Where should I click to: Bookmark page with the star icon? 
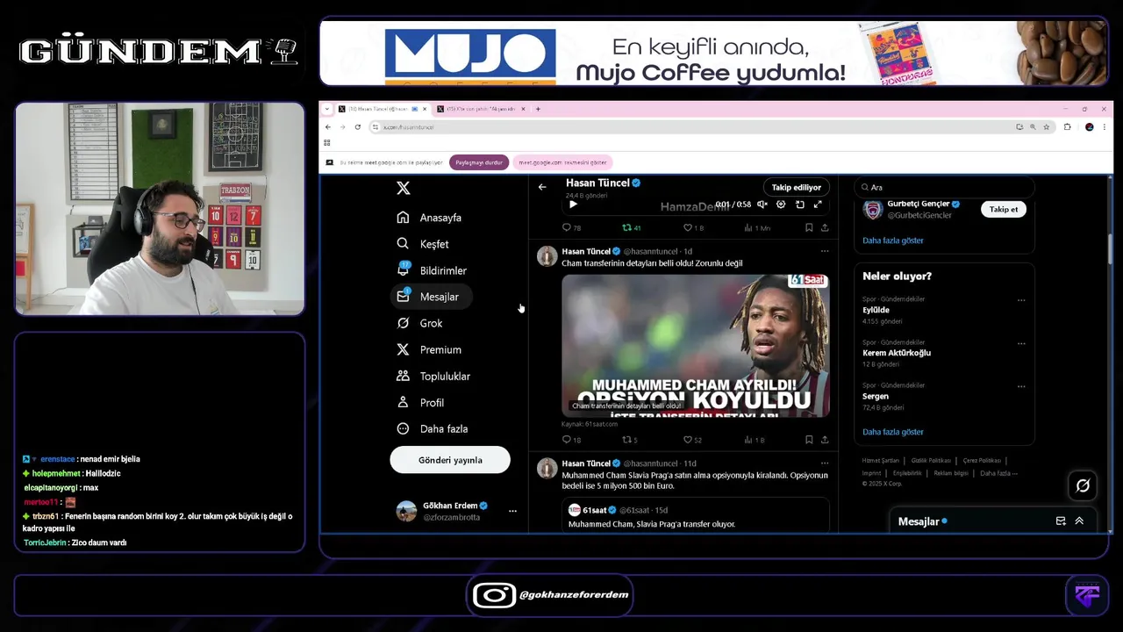point(1047,127)
